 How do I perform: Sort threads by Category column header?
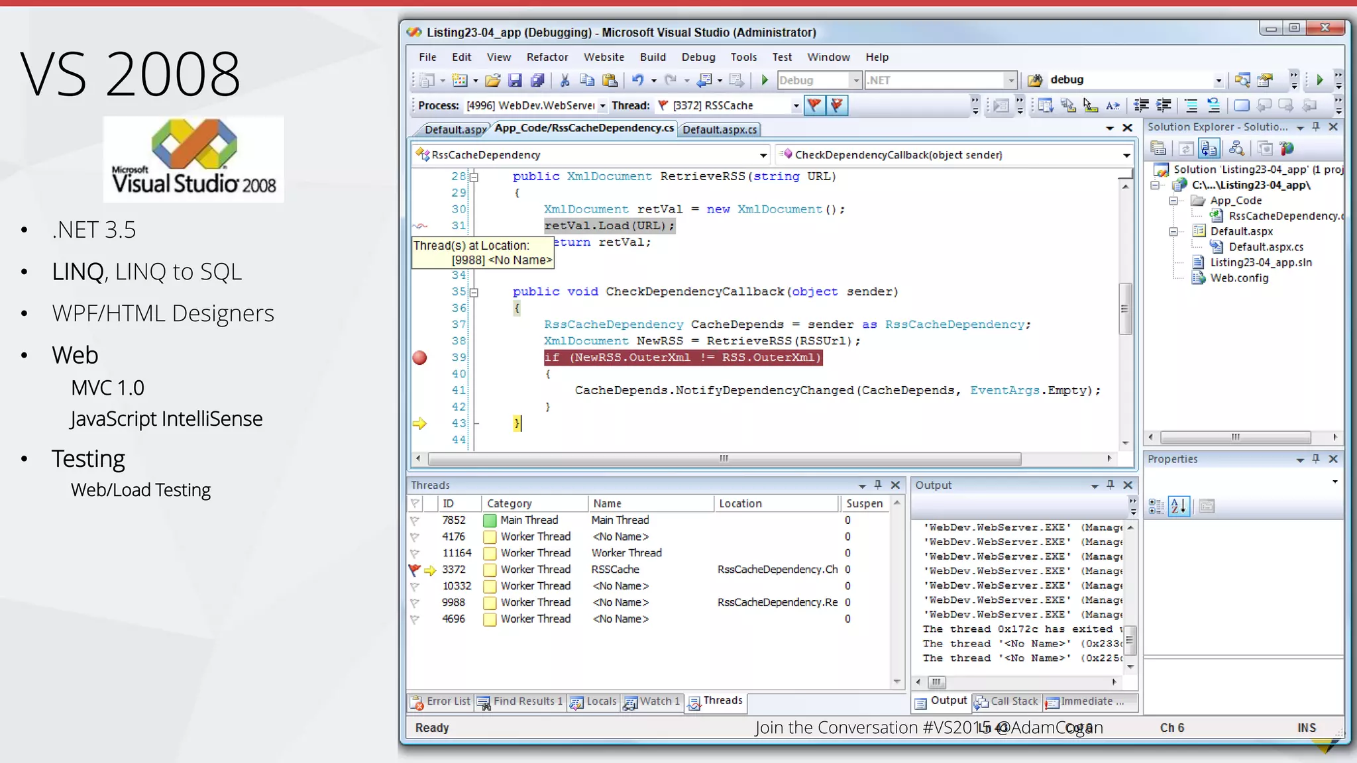[534, 504]
